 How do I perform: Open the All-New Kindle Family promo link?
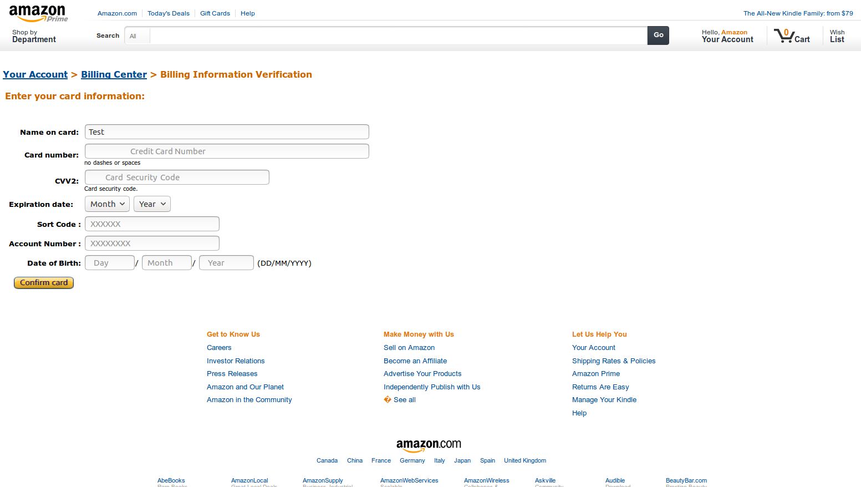point(798,13)
